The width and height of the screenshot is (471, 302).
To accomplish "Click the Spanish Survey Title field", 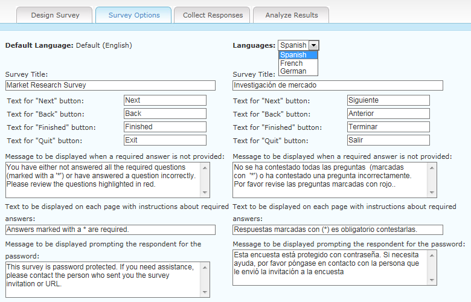I will [x=337, y=86].
